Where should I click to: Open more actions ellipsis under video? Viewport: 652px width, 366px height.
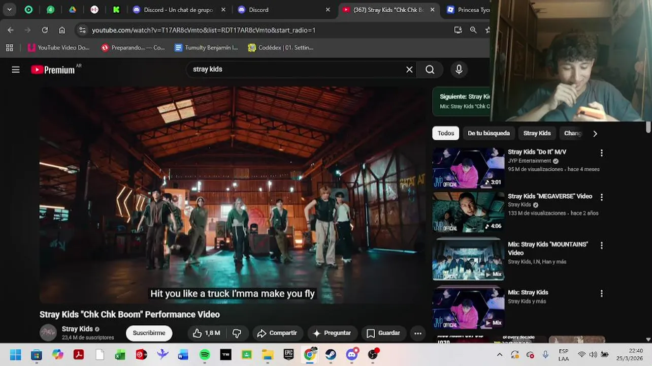point(418,333)
